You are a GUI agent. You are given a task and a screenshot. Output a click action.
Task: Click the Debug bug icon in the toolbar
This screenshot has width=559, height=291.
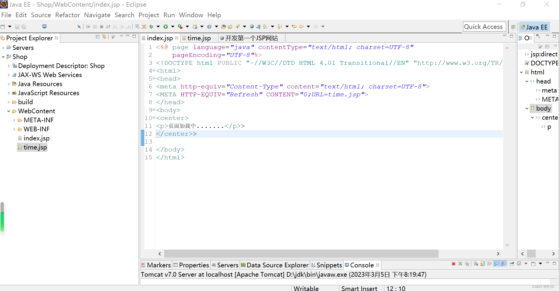(x=151, y=27)
